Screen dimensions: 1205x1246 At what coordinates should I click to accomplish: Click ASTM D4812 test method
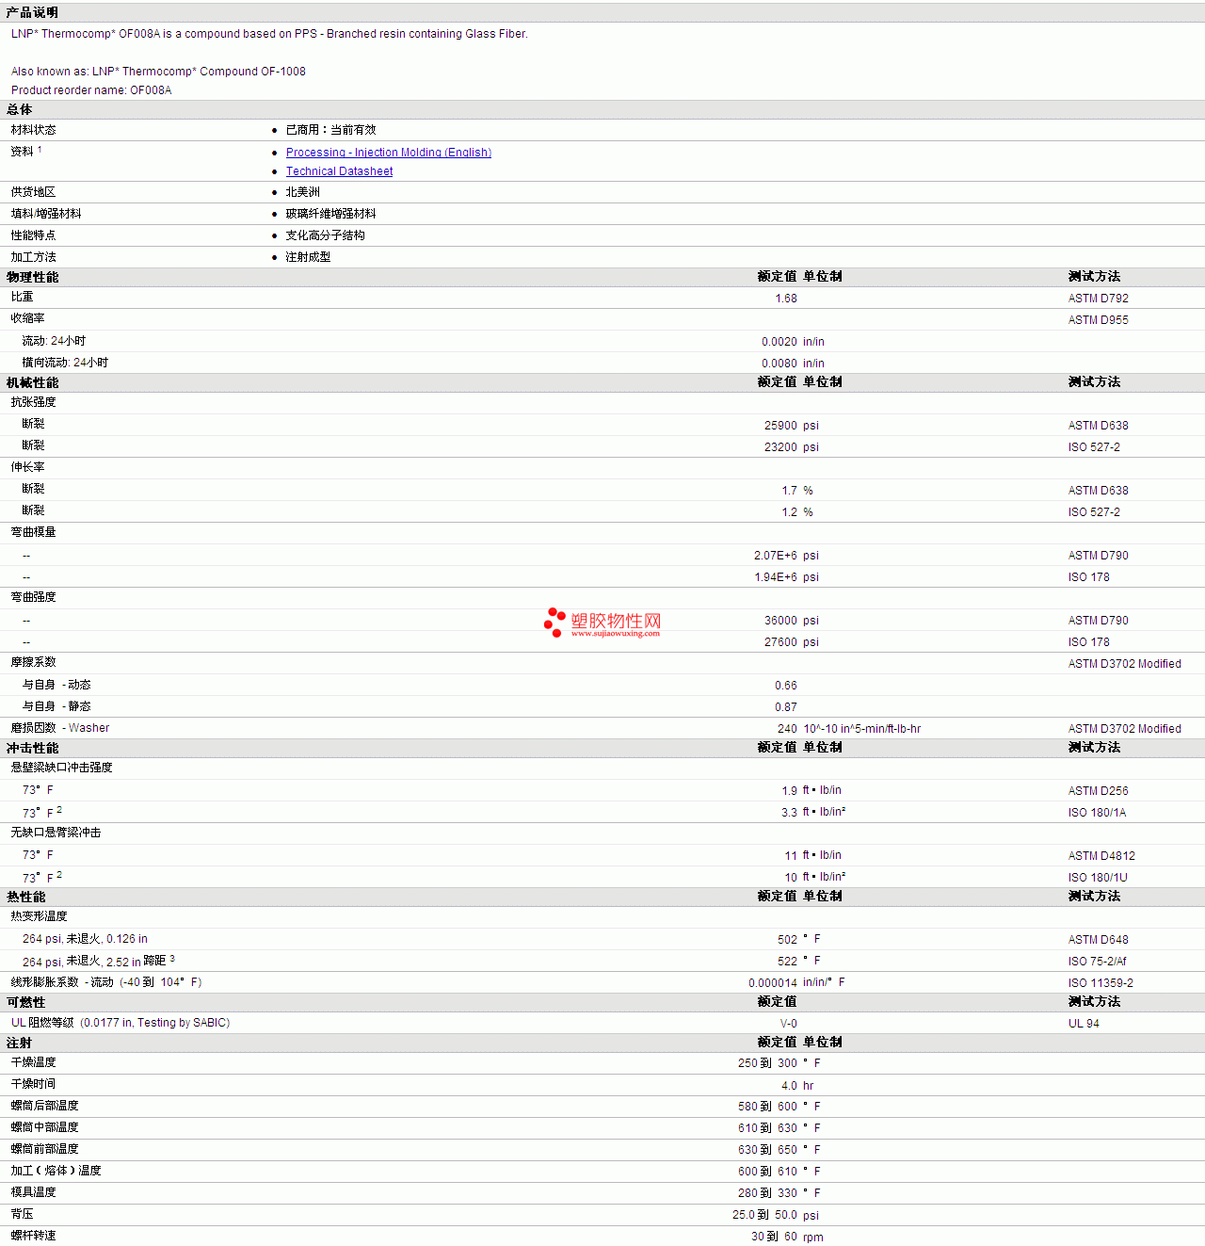click(1101, 856)
